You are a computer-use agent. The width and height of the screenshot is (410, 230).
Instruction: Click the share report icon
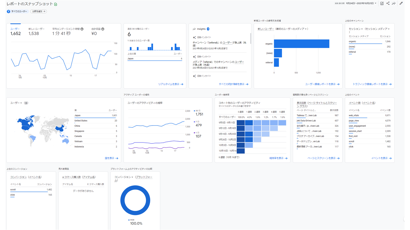(x=388, y=4)
